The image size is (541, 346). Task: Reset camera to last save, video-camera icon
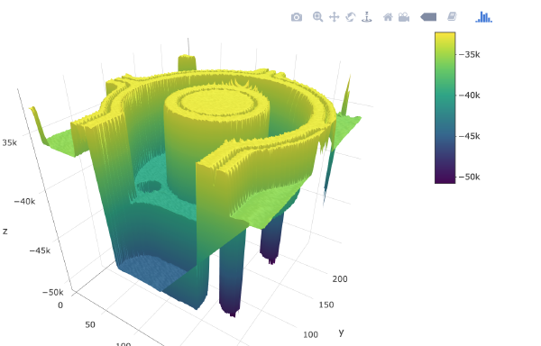coord(404,17)
